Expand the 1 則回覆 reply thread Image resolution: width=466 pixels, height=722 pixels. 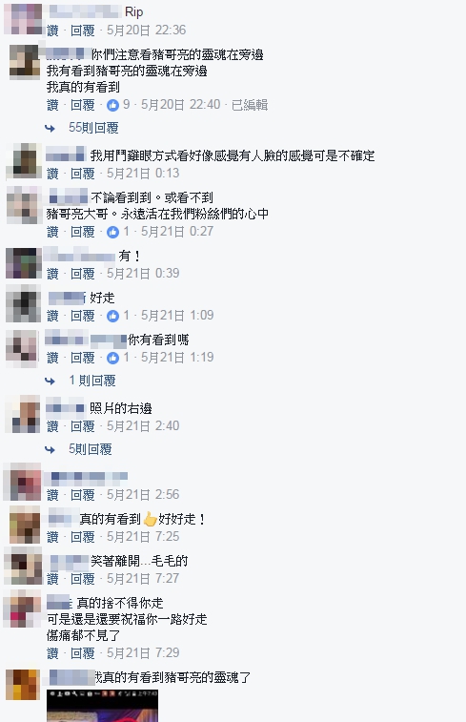92,381
